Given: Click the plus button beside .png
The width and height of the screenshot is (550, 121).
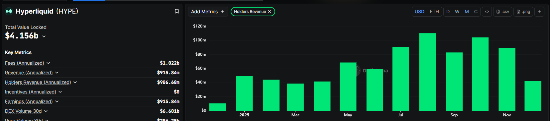Looking at the screenshot, I should point(539,12).
